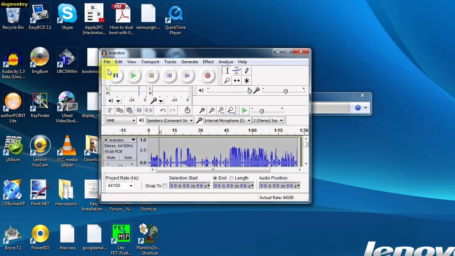Screen dimensions: 455x256
Task: Click the red Record button
Action: [x=208, y=75]
